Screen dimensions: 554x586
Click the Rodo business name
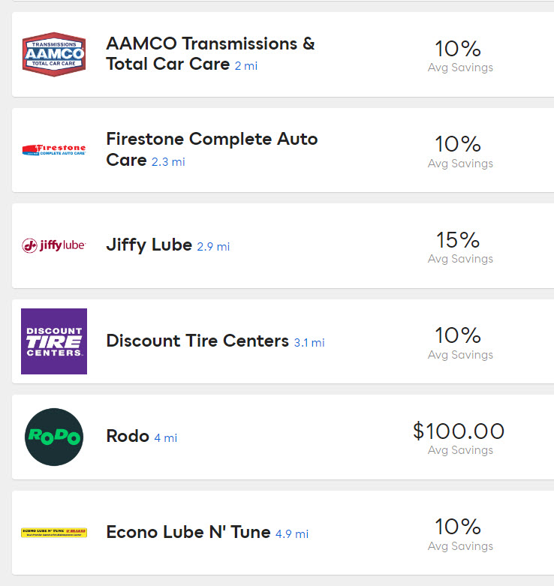click(x=128, y=436)
